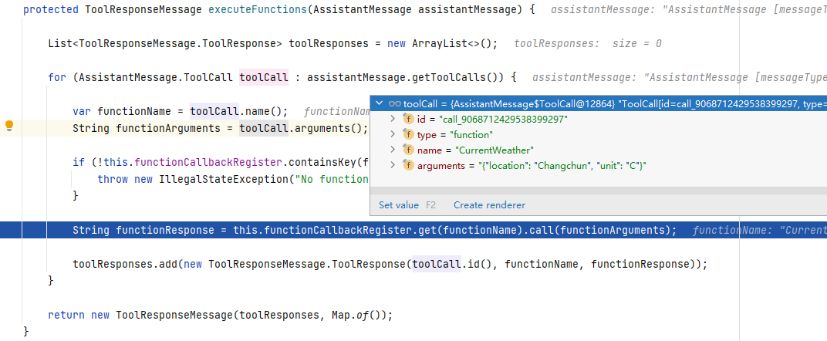Click the field icon next to arguments
Viewport: 827px width, 341px height.
click(408, 165)
